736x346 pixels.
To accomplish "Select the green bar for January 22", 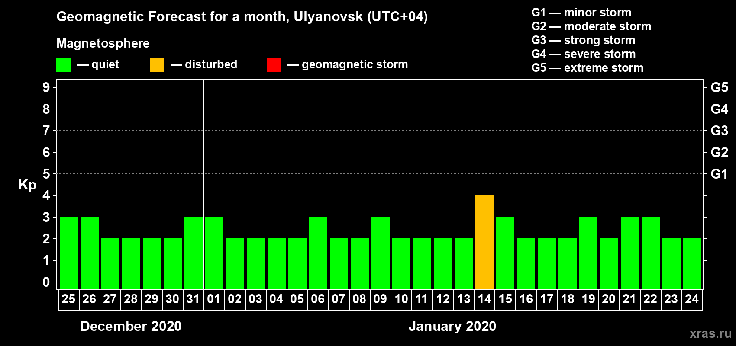I will 651,253.
